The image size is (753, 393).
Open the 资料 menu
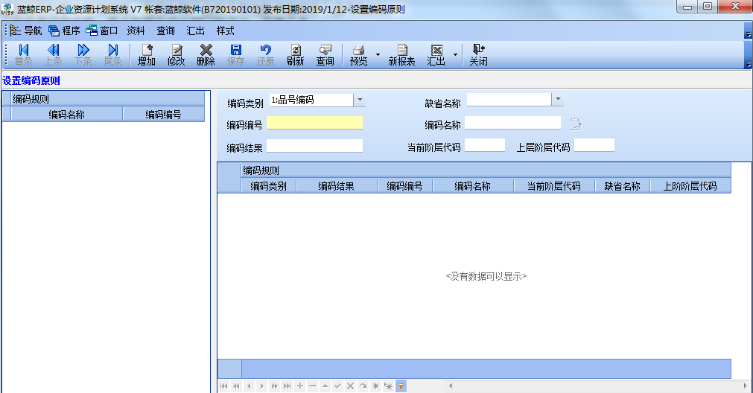tap(136, 31)
